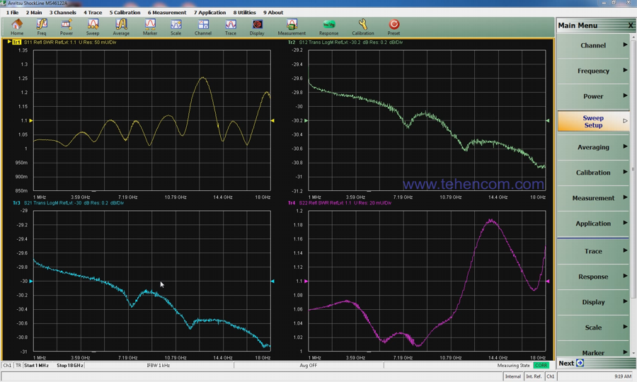Click the magenta Tr4 reference marker
Screen dimensions: 637x382
[x=306, y=281]
